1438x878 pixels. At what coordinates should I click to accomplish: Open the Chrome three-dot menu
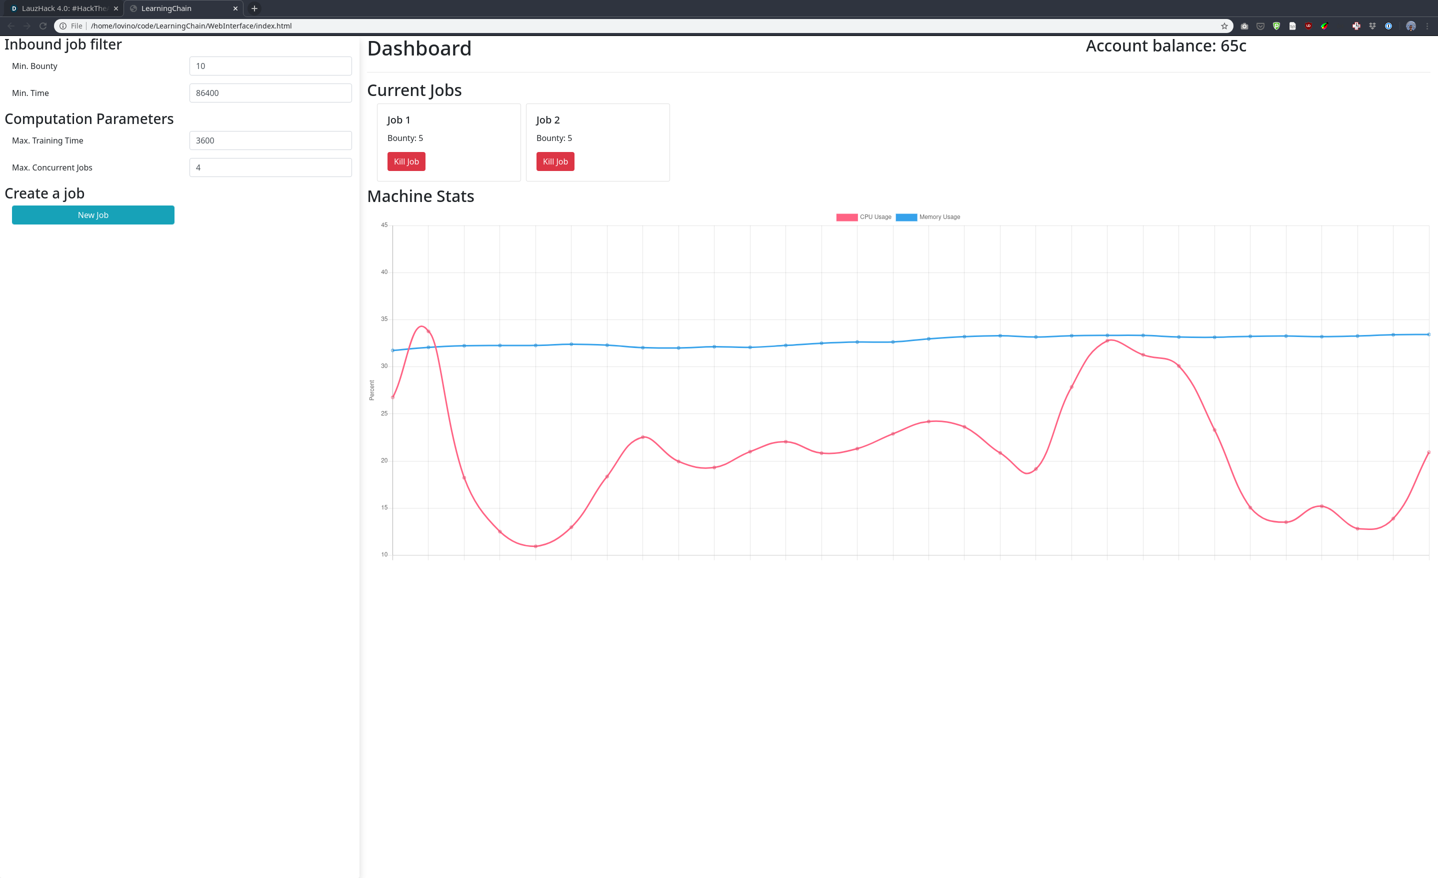1427,26
